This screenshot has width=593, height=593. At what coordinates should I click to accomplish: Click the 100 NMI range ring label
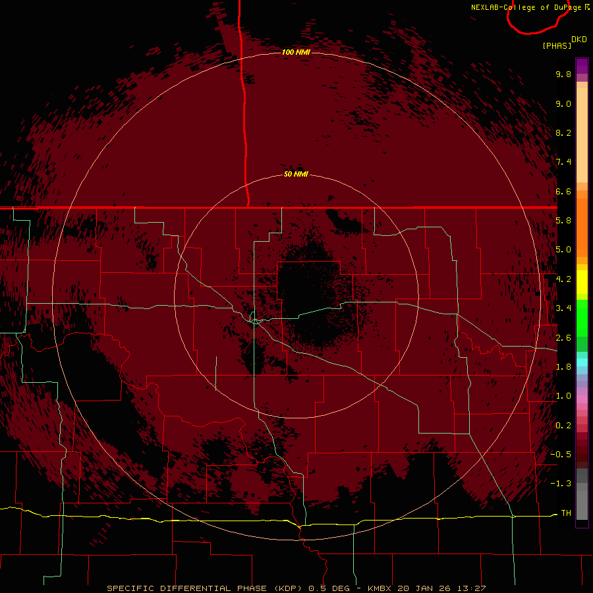coord(296,52)
